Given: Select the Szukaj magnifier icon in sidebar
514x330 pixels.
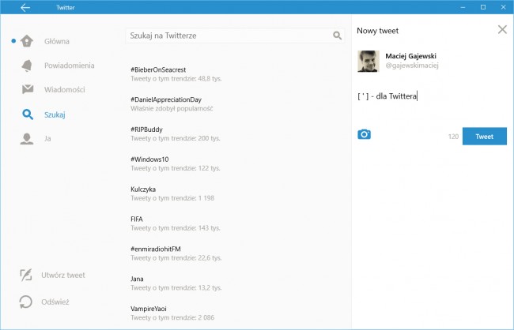Looking at the screenshot, I should tap(28, 114).
